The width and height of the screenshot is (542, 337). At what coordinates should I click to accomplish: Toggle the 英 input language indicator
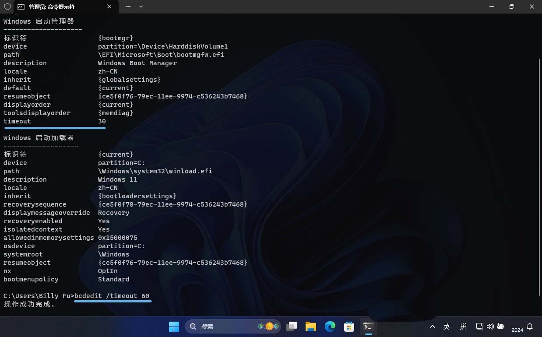point(446,326)
